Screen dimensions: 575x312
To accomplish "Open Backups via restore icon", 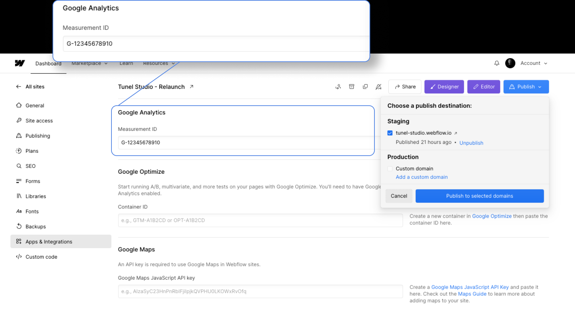I will click(x=19, y=226).
